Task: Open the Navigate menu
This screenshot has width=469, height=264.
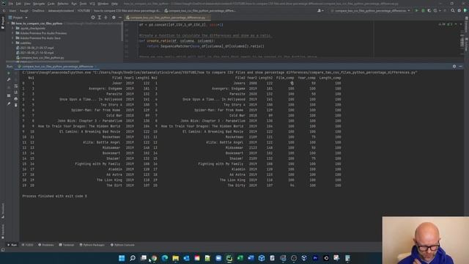Action: [39, 4]
